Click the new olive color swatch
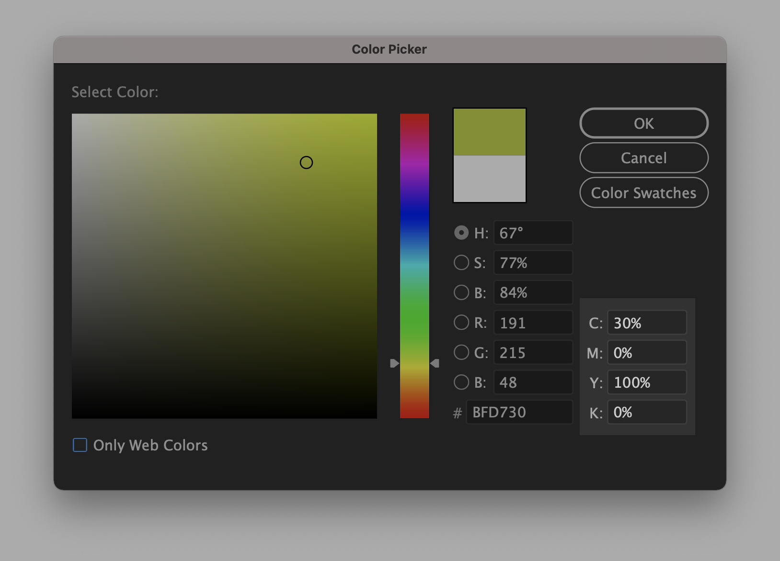 tap(489, 132)
